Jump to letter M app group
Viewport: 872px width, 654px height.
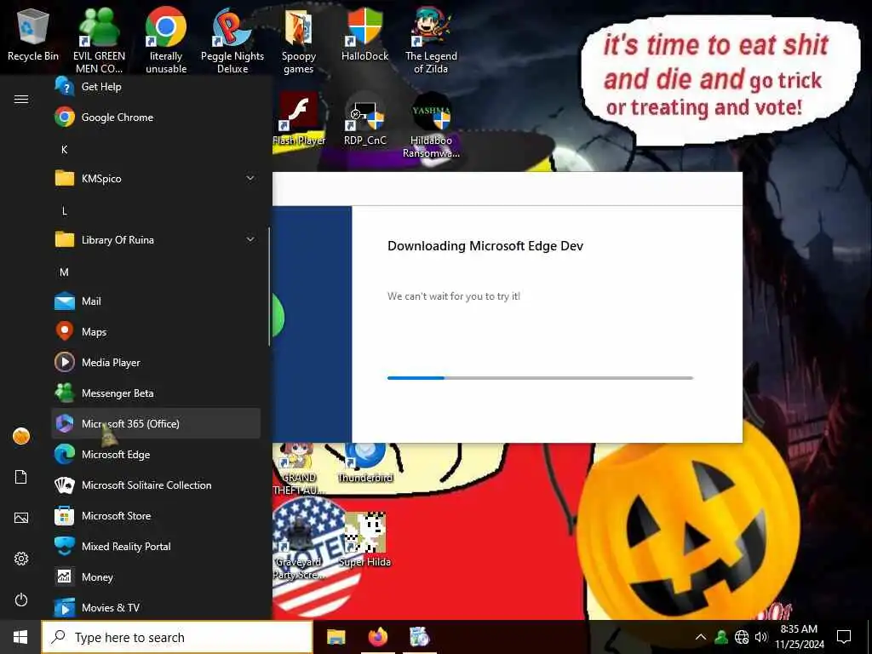(x=65, y=272)
